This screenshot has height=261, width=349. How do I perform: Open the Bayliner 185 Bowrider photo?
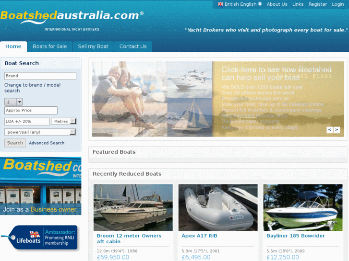(x=303, y=207)
